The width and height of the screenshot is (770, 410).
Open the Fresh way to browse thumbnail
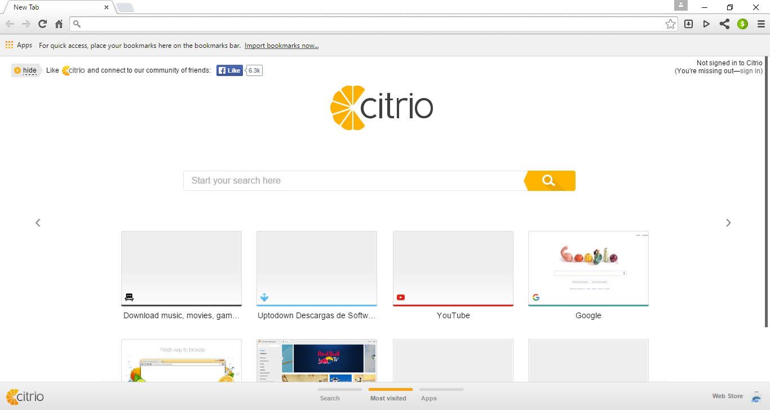[x=182, y=360]
